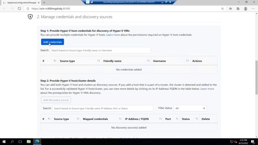Screen dimensions: 258x145
Task: Go forward with the browser forward arrow
Action: [x=12, y=8]
